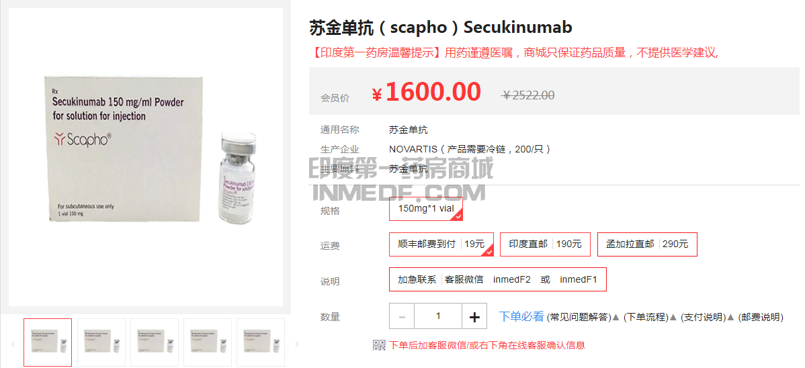Open the 邮费说明 link
805x368 pixels.
pyautogui.click(x=761, y=317)
